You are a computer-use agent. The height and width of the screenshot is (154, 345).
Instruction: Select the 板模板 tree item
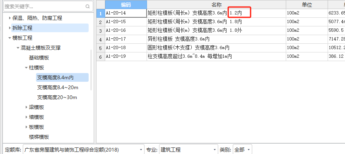[x=36, y=127]
